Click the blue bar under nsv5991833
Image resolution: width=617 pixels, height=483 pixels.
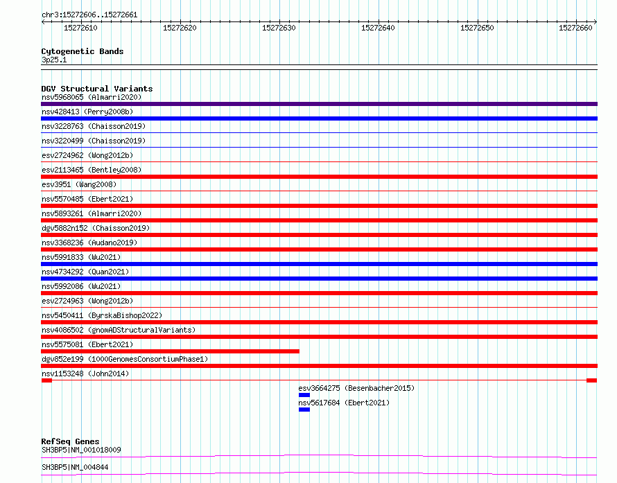point(319,264)
